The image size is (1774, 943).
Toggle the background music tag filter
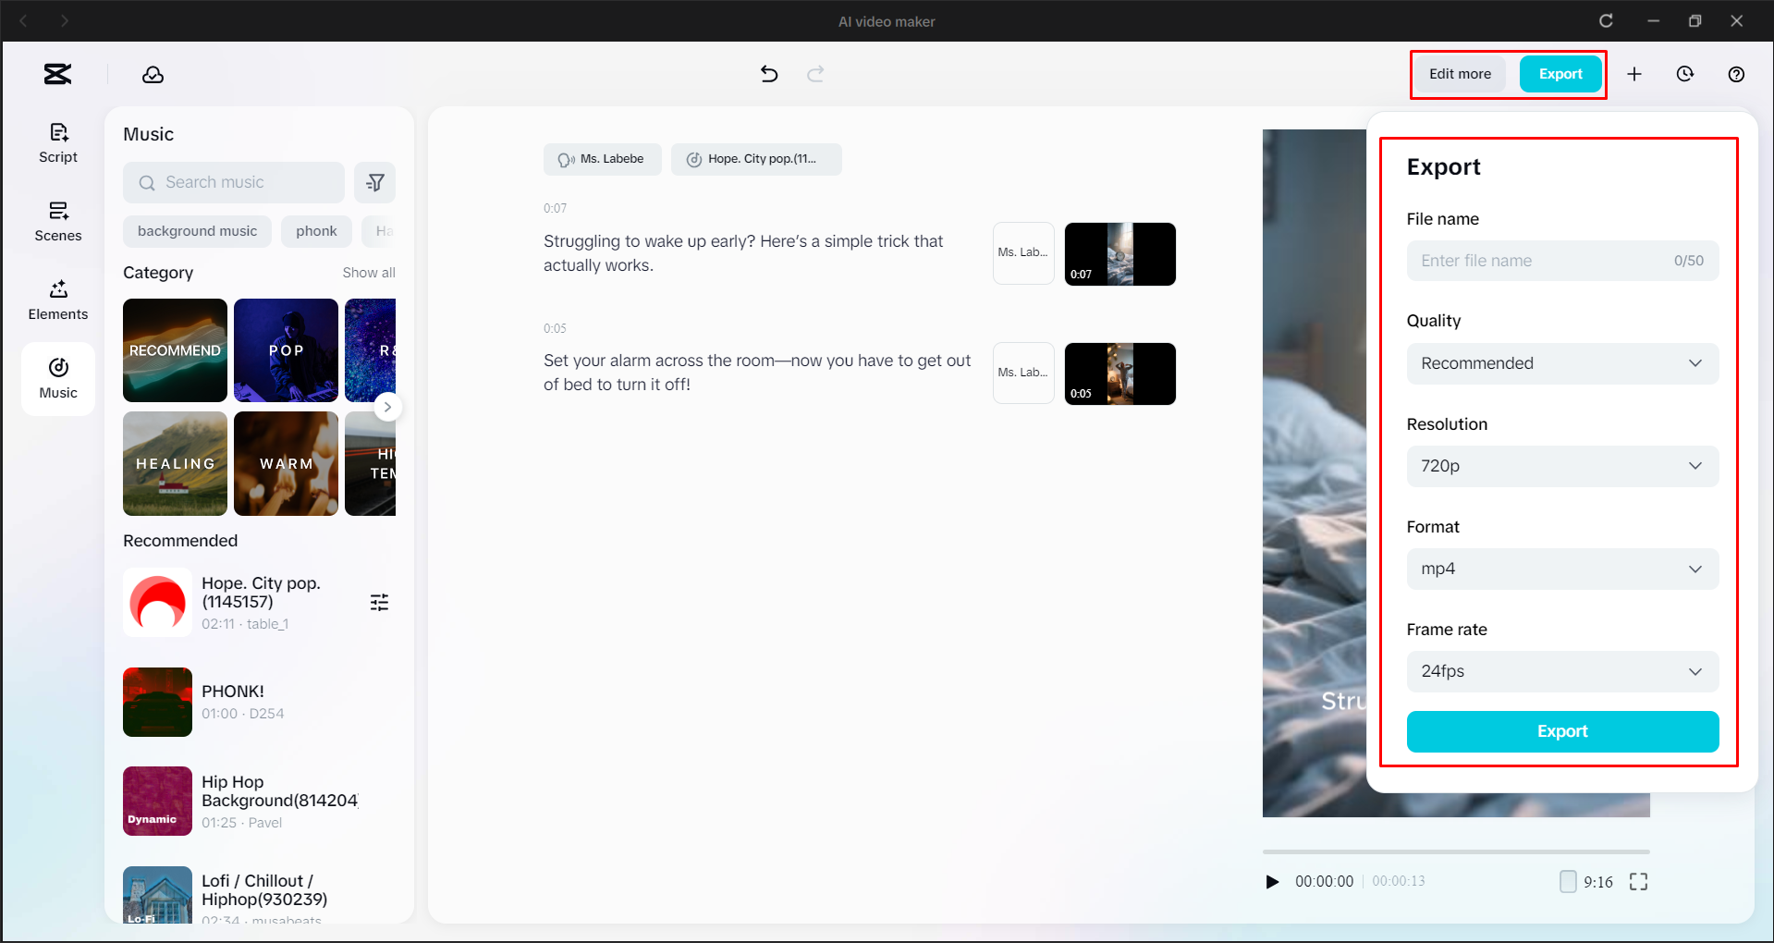[x=197, y=231]
